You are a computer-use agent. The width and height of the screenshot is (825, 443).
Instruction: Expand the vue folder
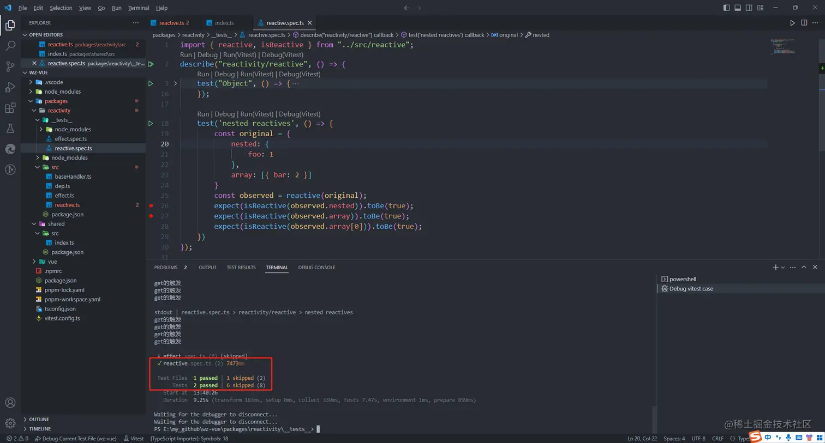pos(34,262)
